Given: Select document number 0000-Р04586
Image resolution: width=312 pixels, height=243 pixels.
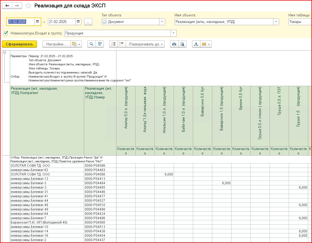Looking at the screenshot, I should [x=100, y=166].
